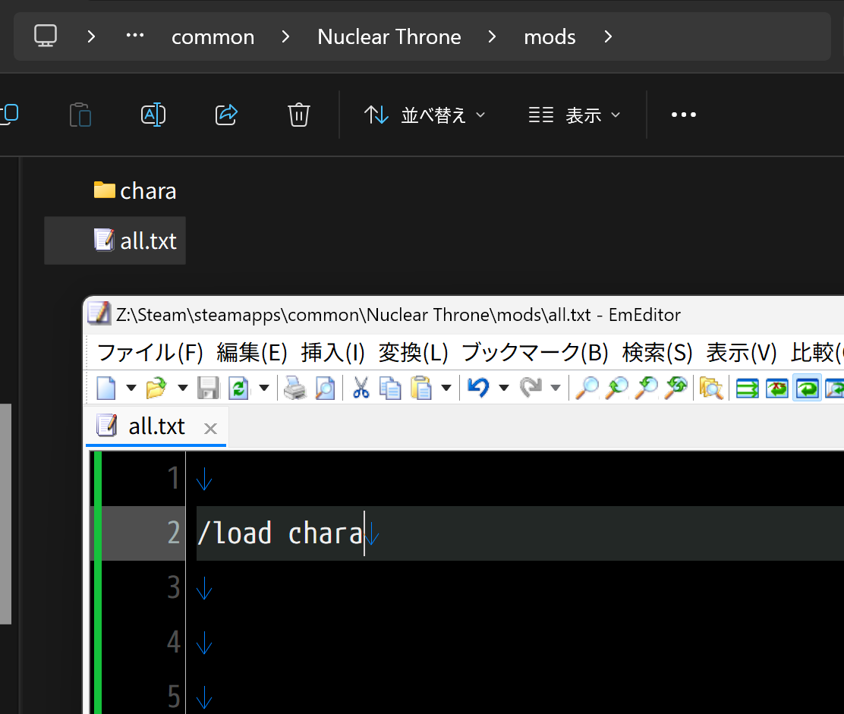844x714 pixels.
Task: Open the ファイル(F) menu
Action: [150, 353]
